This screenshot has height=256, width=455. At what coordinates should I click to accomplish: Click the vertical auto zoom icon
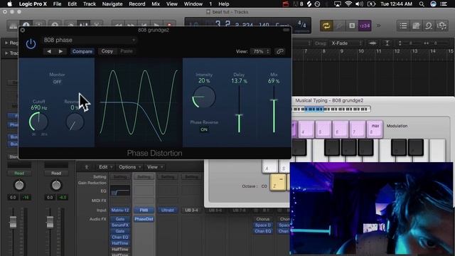coord(387,43)
